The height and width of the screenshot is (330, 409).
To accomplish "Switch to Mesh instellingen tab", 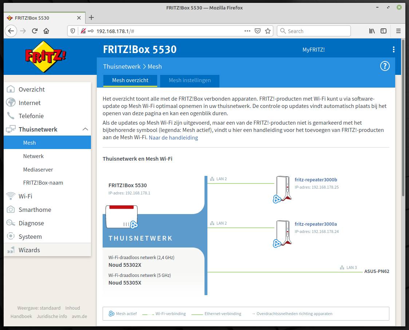I will click(x=190, y=80).
